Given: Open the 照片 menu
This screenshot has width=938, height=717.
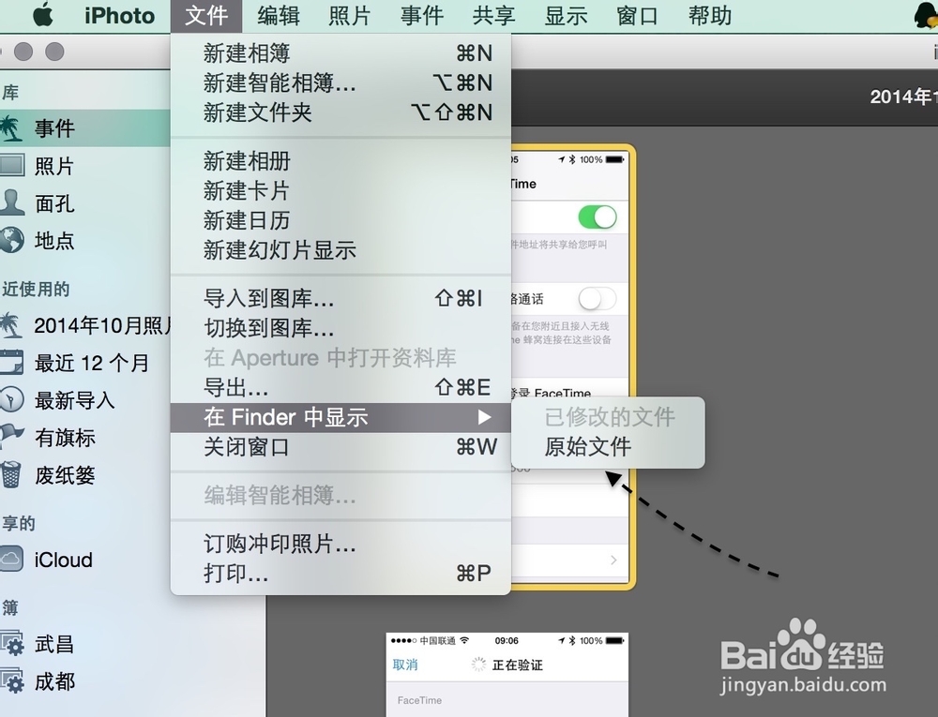Looking at the screenshot, I should (x=350, y=16).
